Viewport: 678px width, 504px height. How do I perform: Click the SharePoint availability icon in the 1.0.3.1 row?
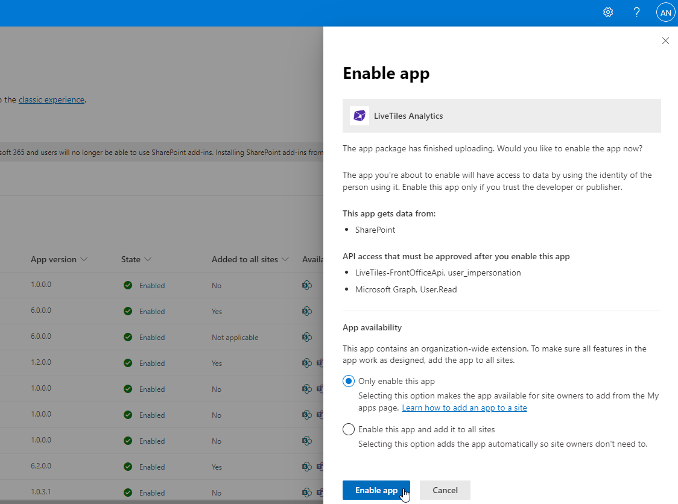pos(307,493)
